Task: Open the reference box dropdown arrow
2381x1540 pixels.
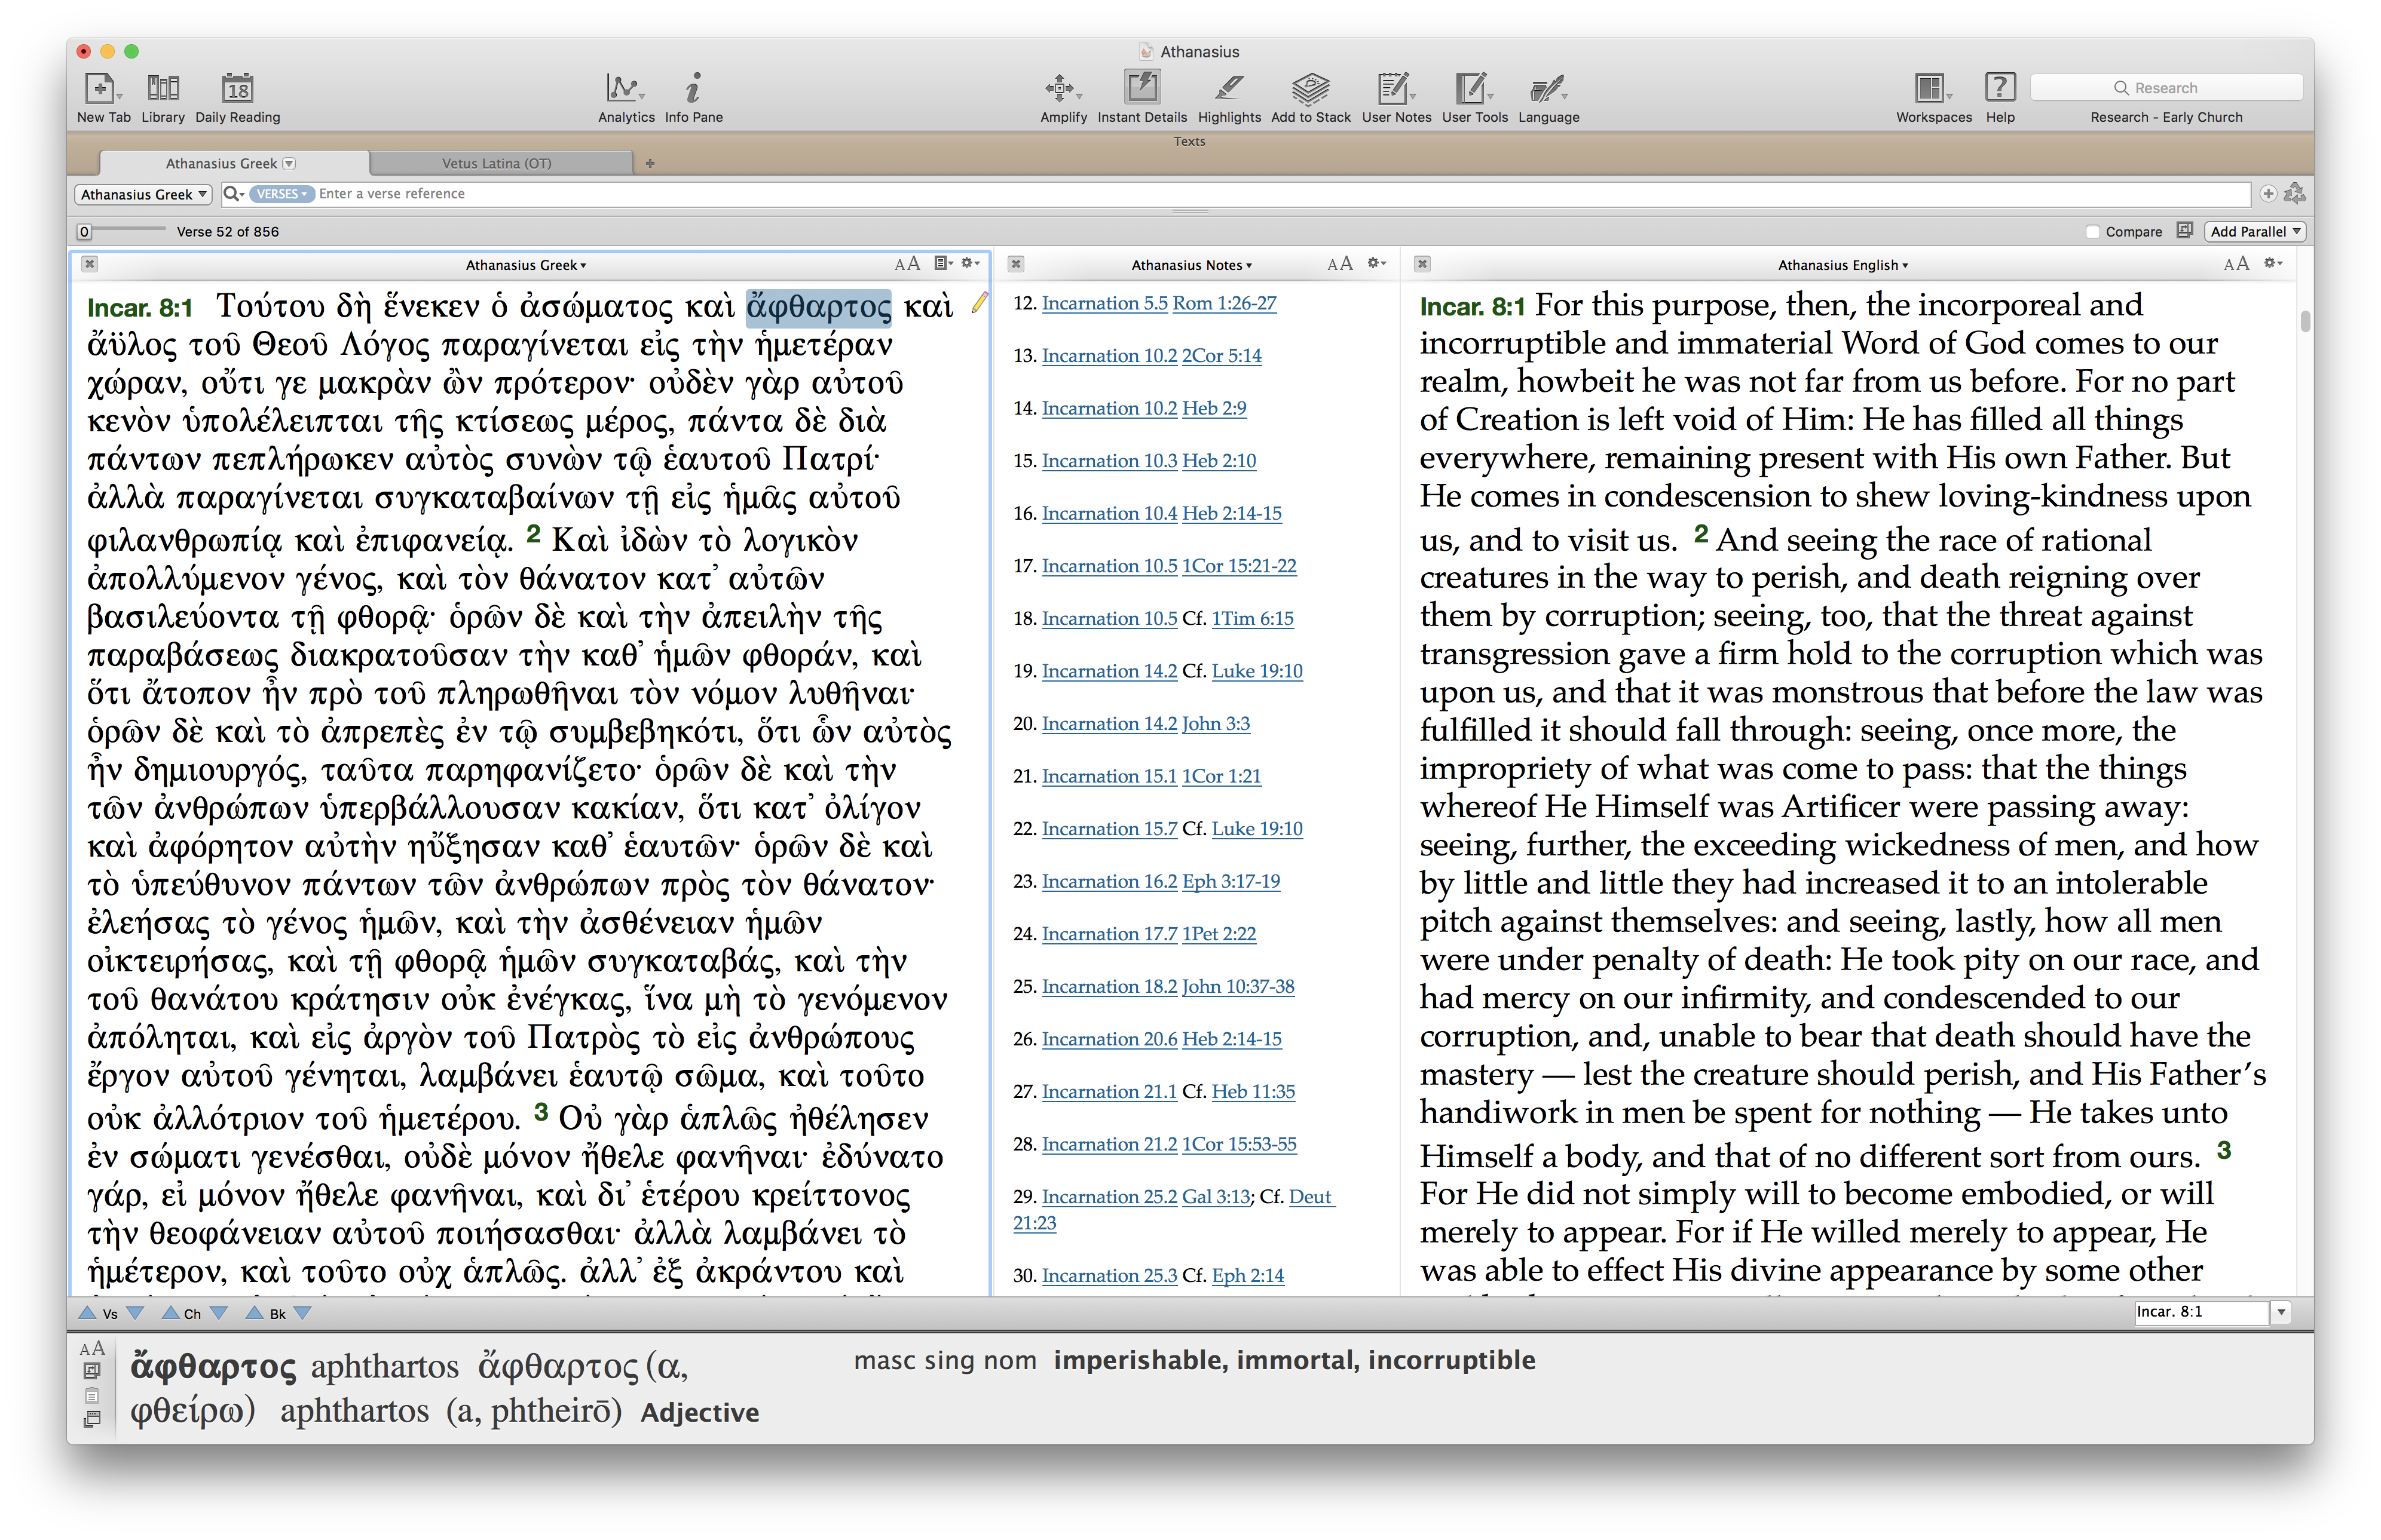Action: pos(2281,1312)
